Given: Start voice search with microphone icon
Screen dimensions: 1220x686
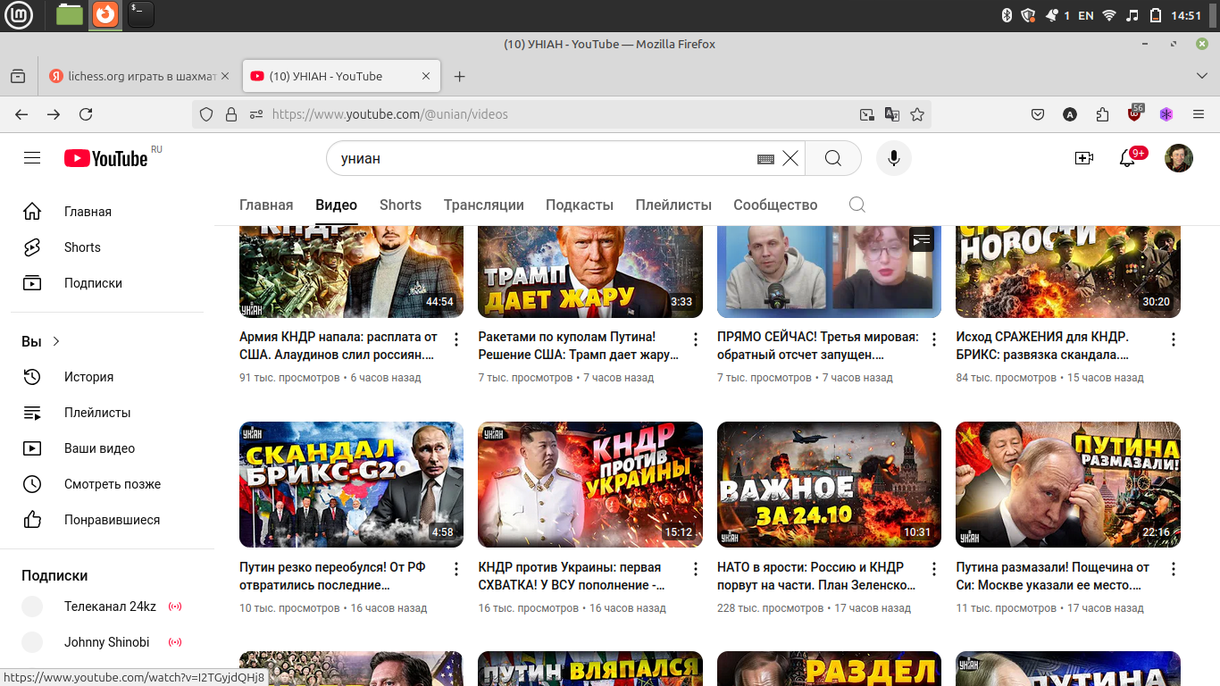Looking at the screenshot, I should click(893, 158).
